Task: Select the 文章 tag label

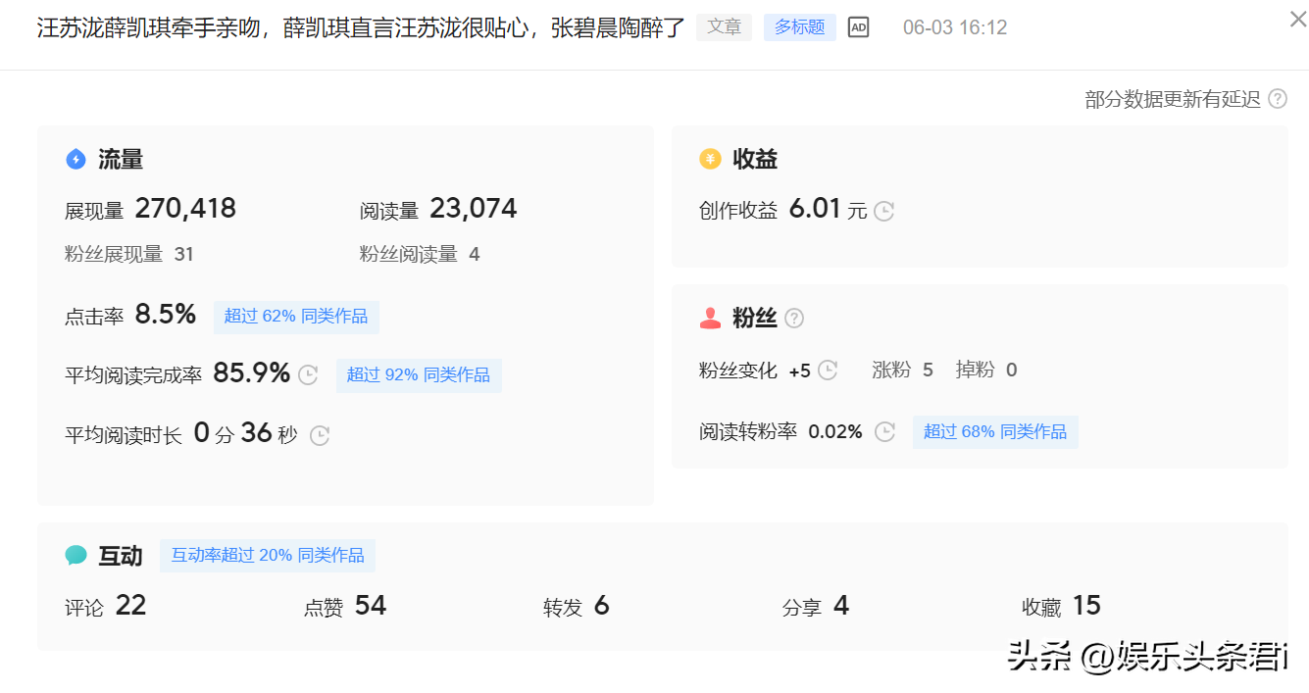Action: pos(724,27)
